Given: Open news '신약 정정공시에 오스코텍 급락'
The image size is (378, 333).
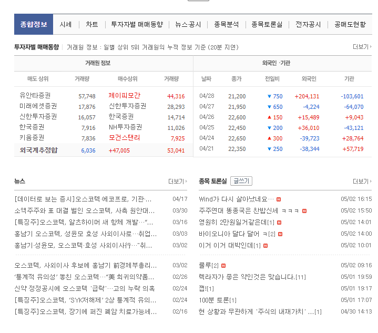Looking at the screenshot, I should [85, 288].
